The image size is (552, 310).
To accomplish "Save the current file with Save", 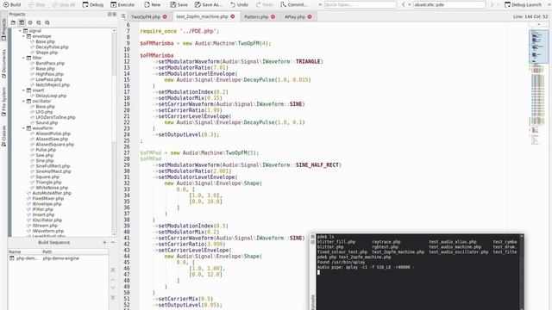I will click(179, 4).
